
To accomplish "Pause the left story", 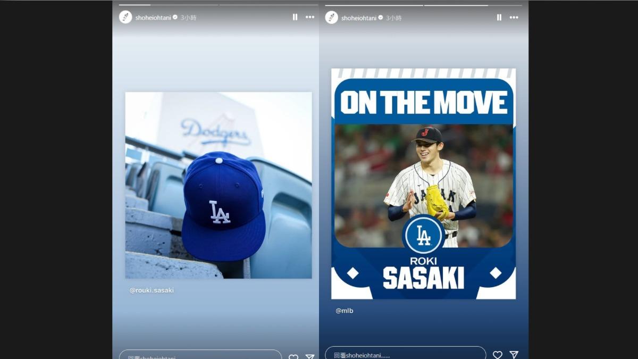I will coord(295,17).
